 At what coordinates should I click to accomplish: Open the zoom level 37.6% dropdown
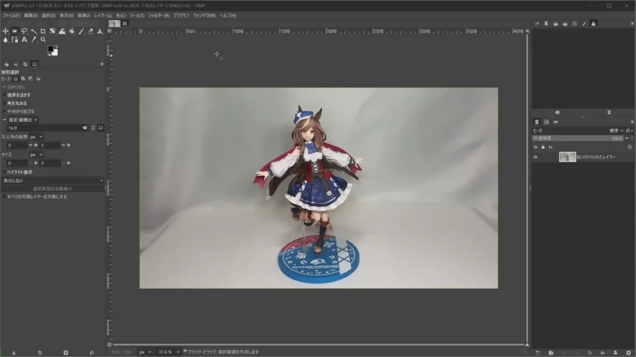click(169, 352)
